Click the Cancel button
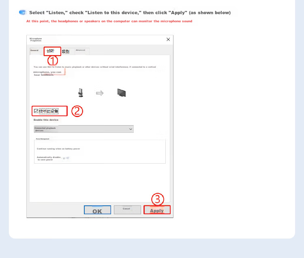Image resolution: width=304 pixels, height=258 pixels. (127, 210)
